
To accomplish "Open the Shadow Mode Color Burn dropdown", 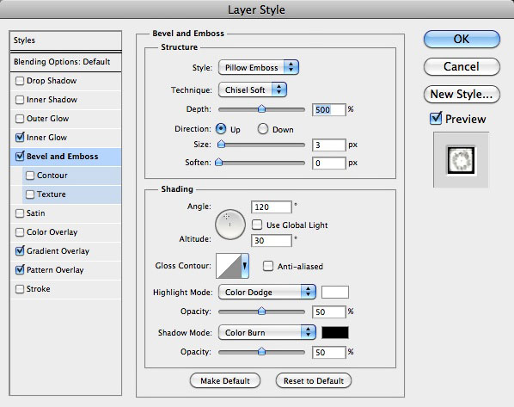I will click(266, 332).
